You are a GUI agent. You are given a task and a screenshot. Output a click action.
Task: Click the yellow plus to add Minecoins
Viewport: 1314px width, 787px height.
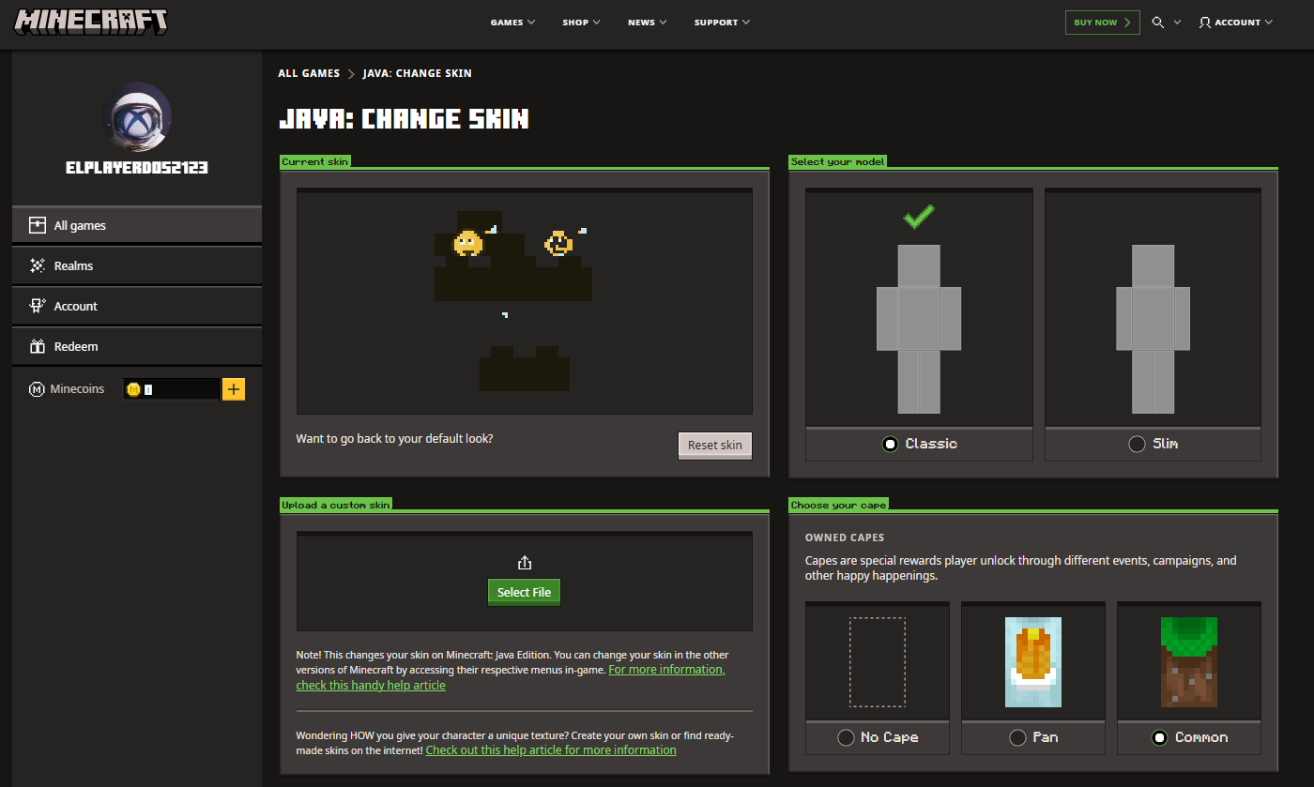pyautogui.click(x=233, y=389)
